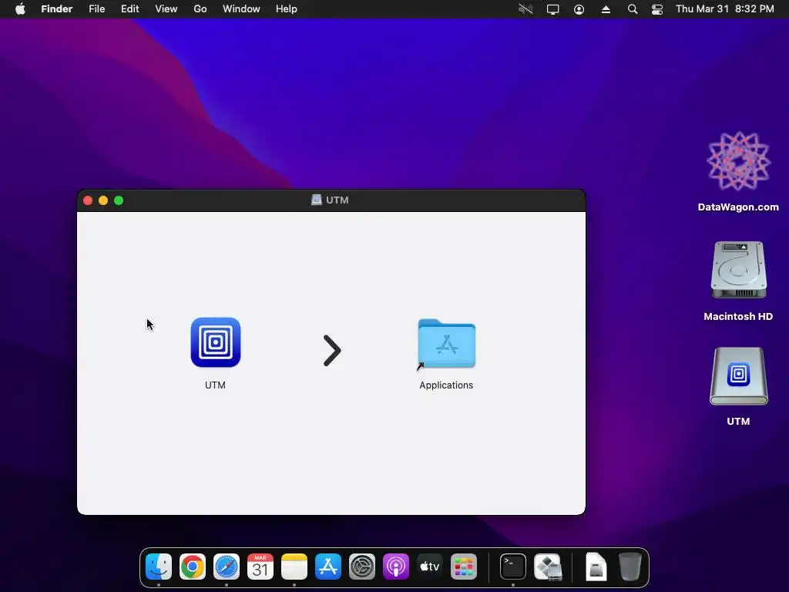The width and height of the screenshot is (789, 592).
Task: Open Terminal from the Dock
Action: point(512,567)
